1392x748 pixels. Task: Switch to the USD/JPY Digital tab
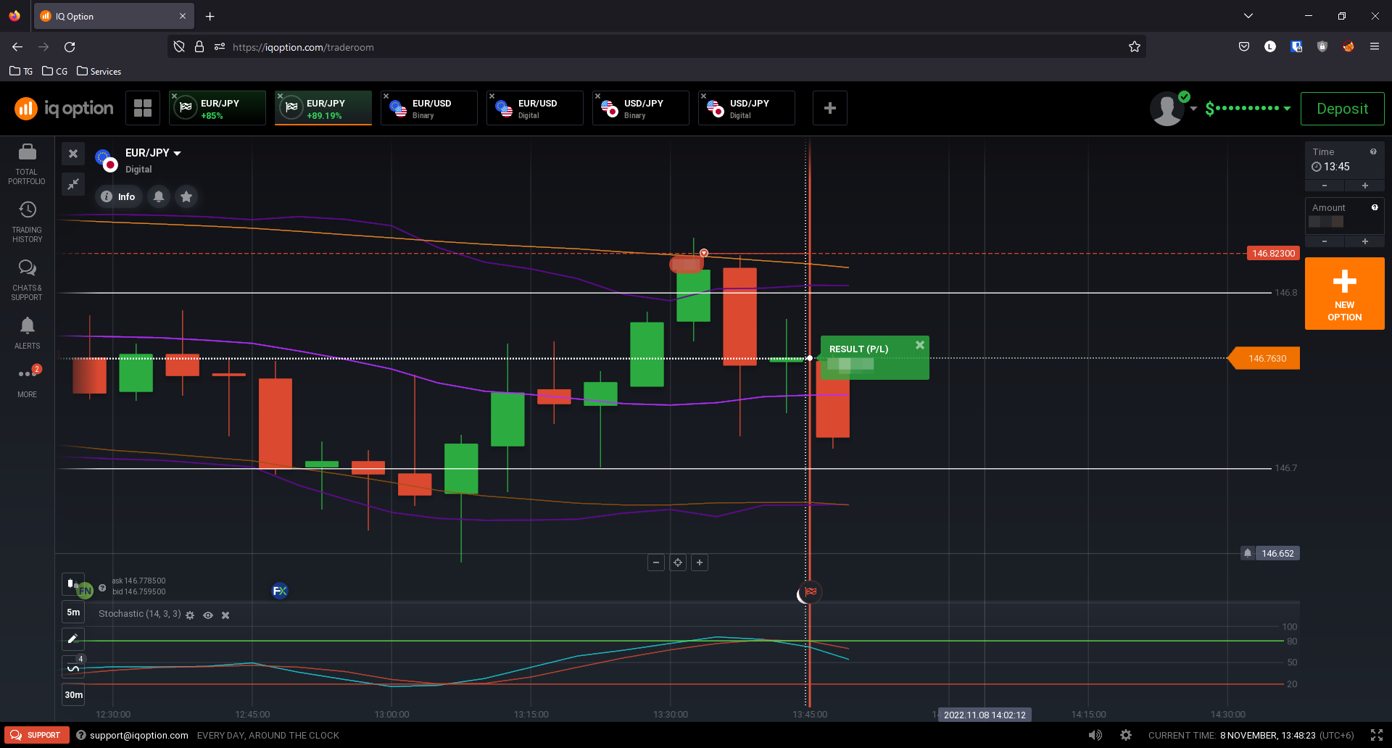747,108
